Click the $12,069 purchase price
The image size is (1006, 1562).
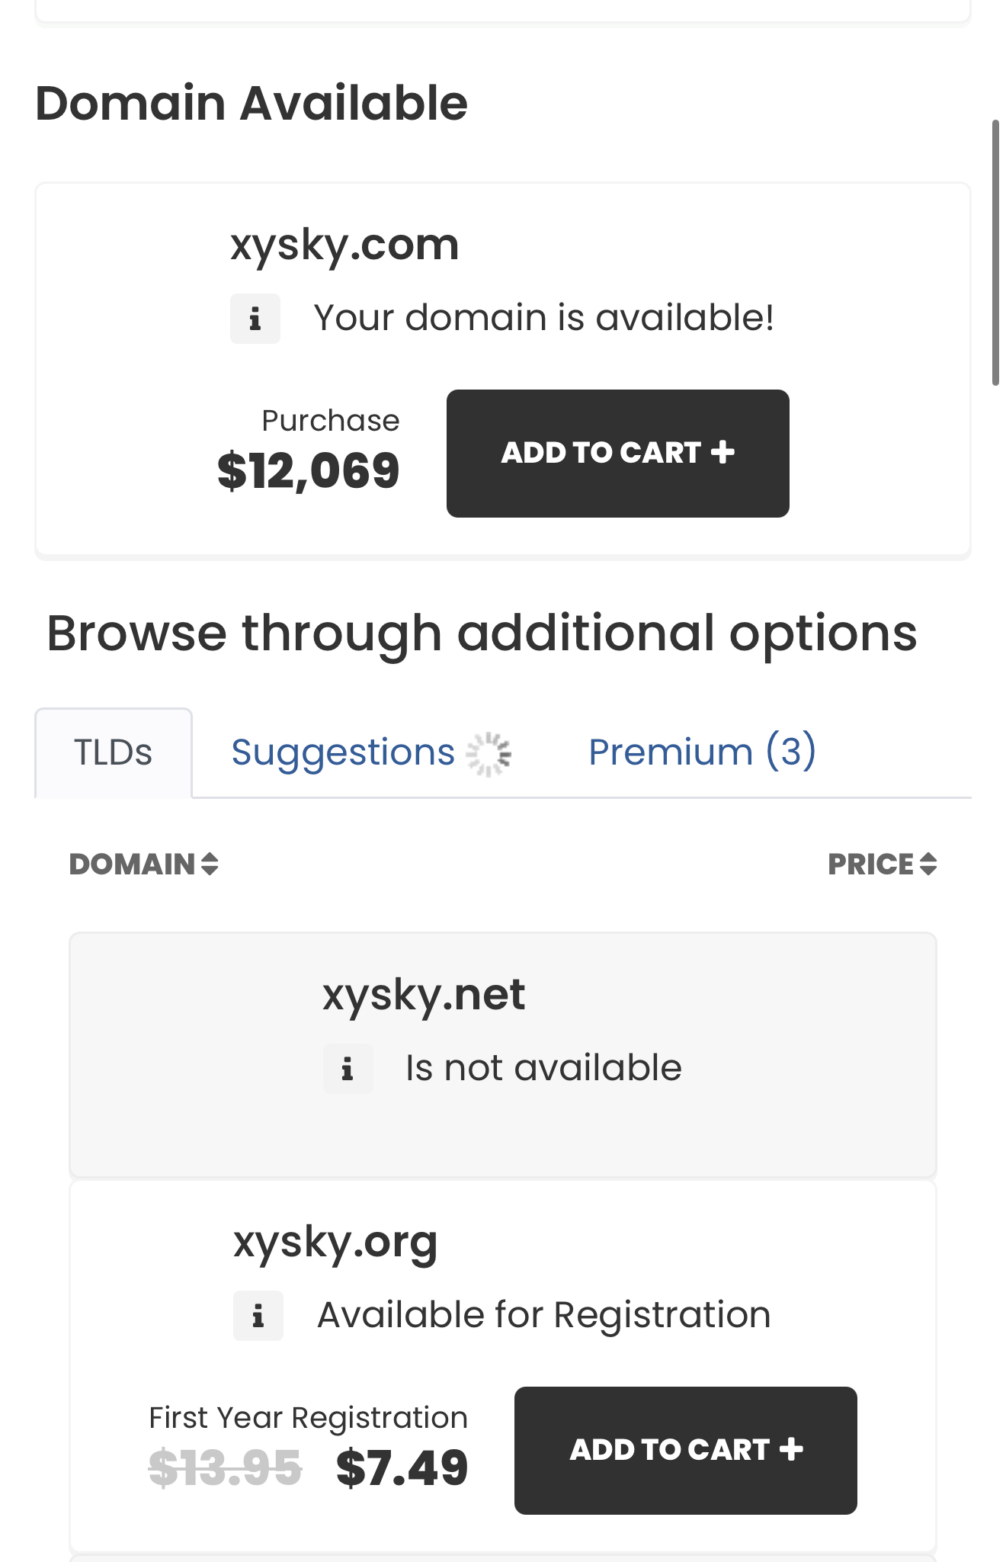click(308, 470)
